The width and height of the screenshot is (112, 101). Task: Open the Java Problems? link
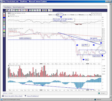[33, 96]
